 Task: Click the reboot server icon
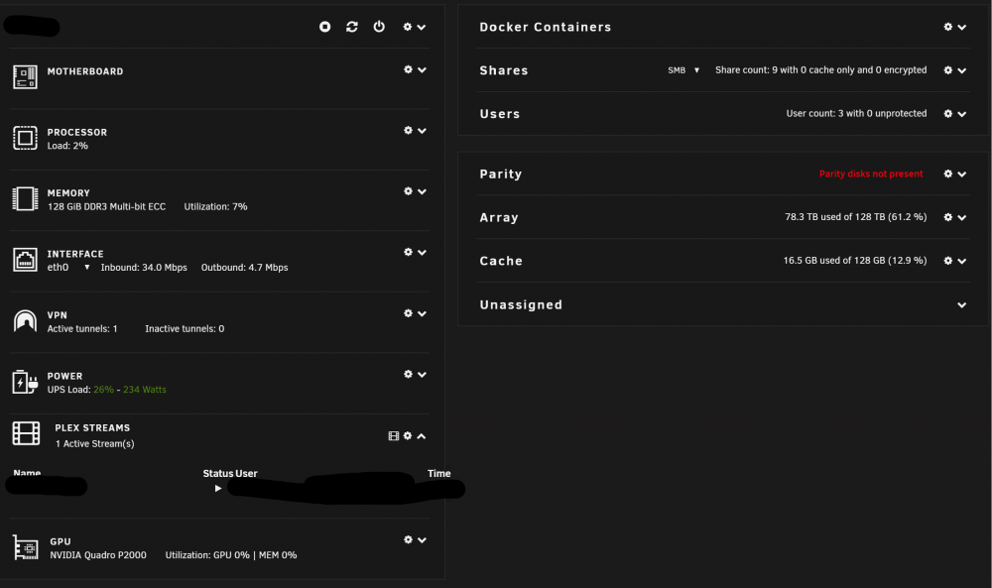click(x=352, y=27)
